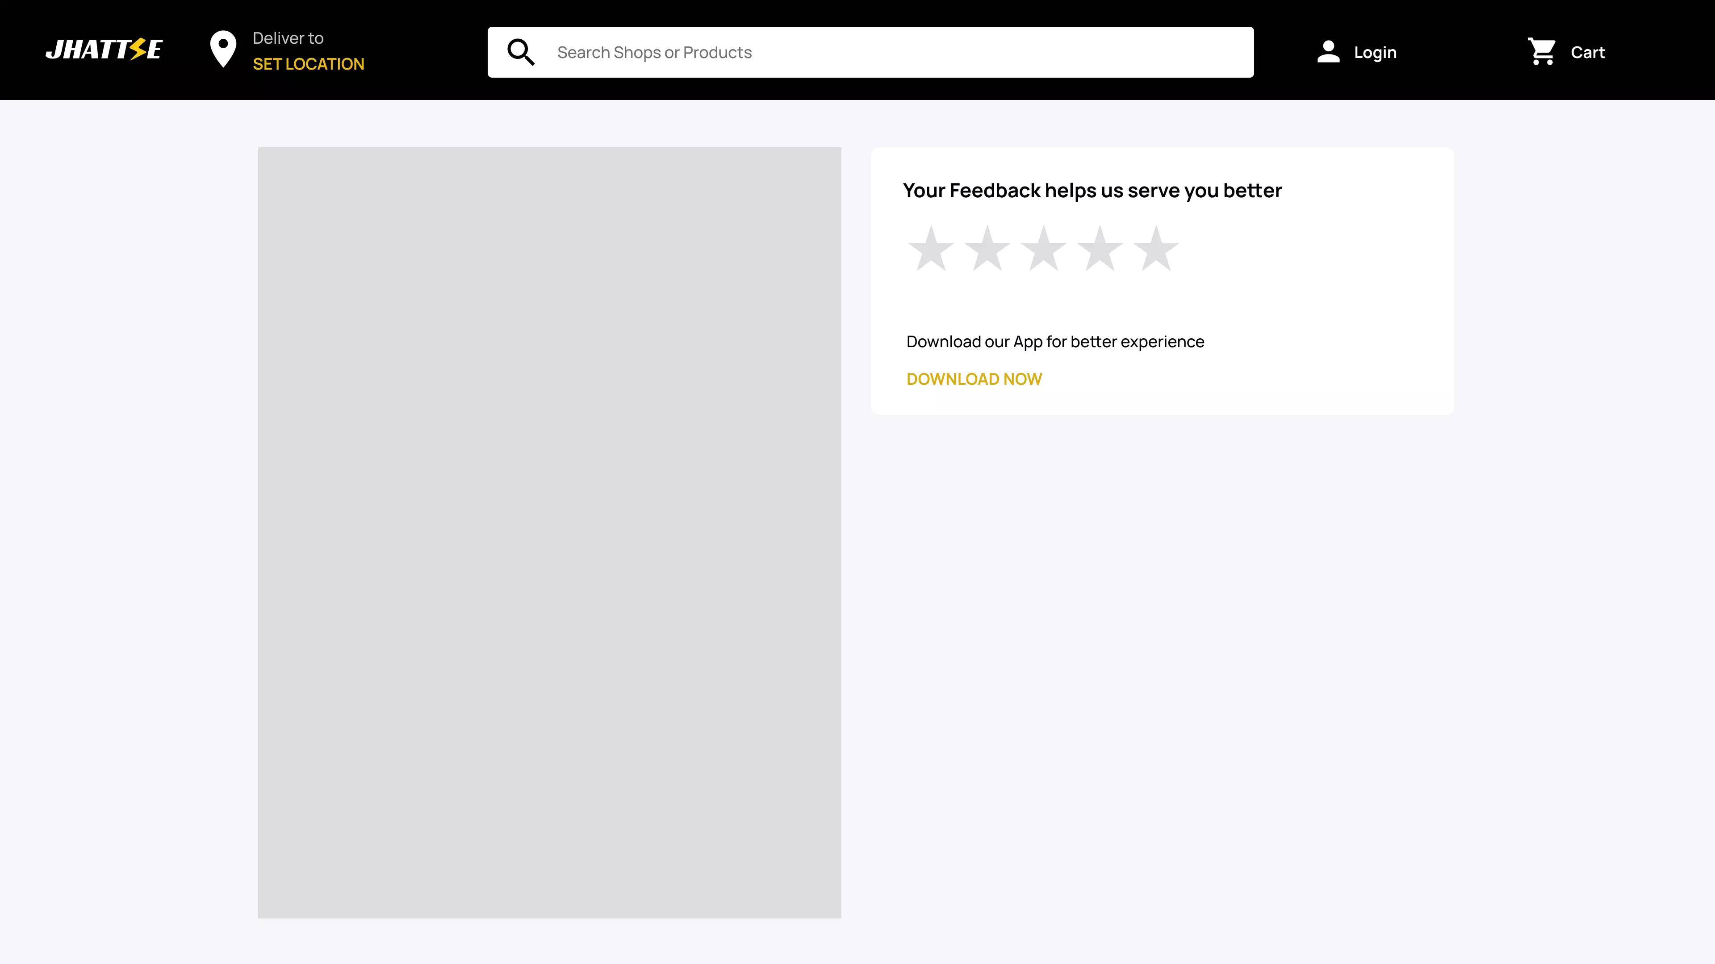The height and width of the screenshot is (964, 1715).
Task: Rate three stars in feedback
Action: [1043, 249]
